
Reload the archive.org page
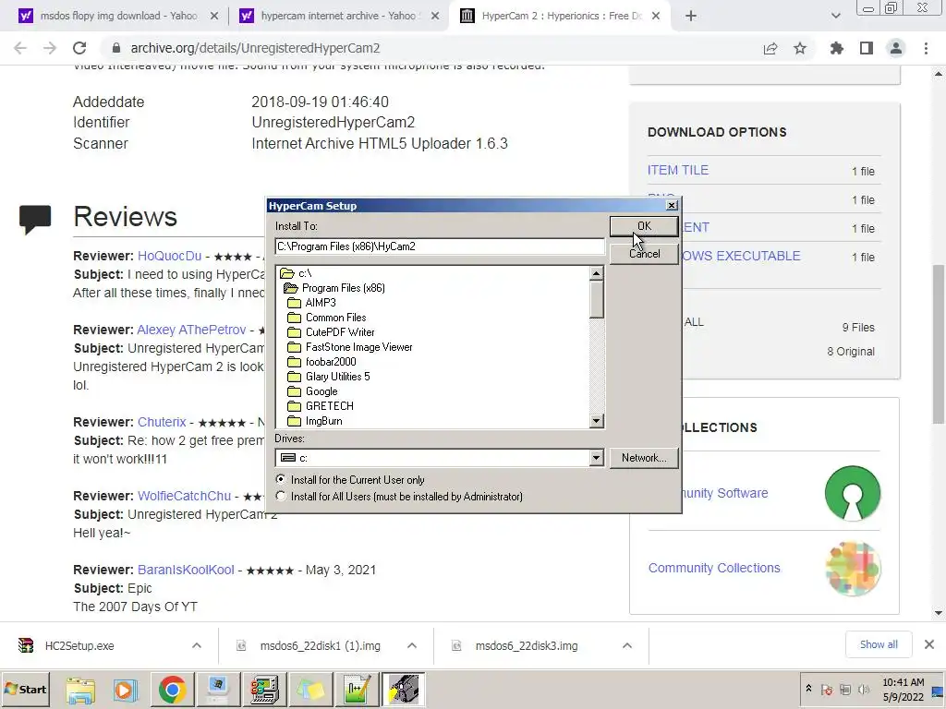pyautogui.click(x=79, y=48)
